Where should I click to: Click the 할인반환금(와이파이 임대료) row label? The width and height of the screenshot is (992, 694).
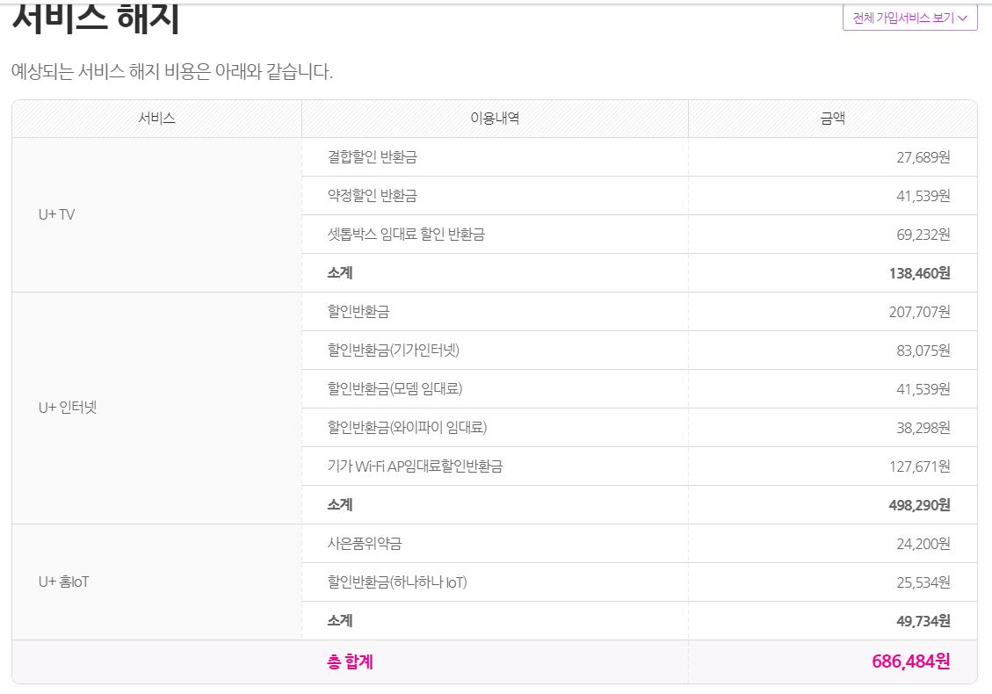tap(407, 428)
